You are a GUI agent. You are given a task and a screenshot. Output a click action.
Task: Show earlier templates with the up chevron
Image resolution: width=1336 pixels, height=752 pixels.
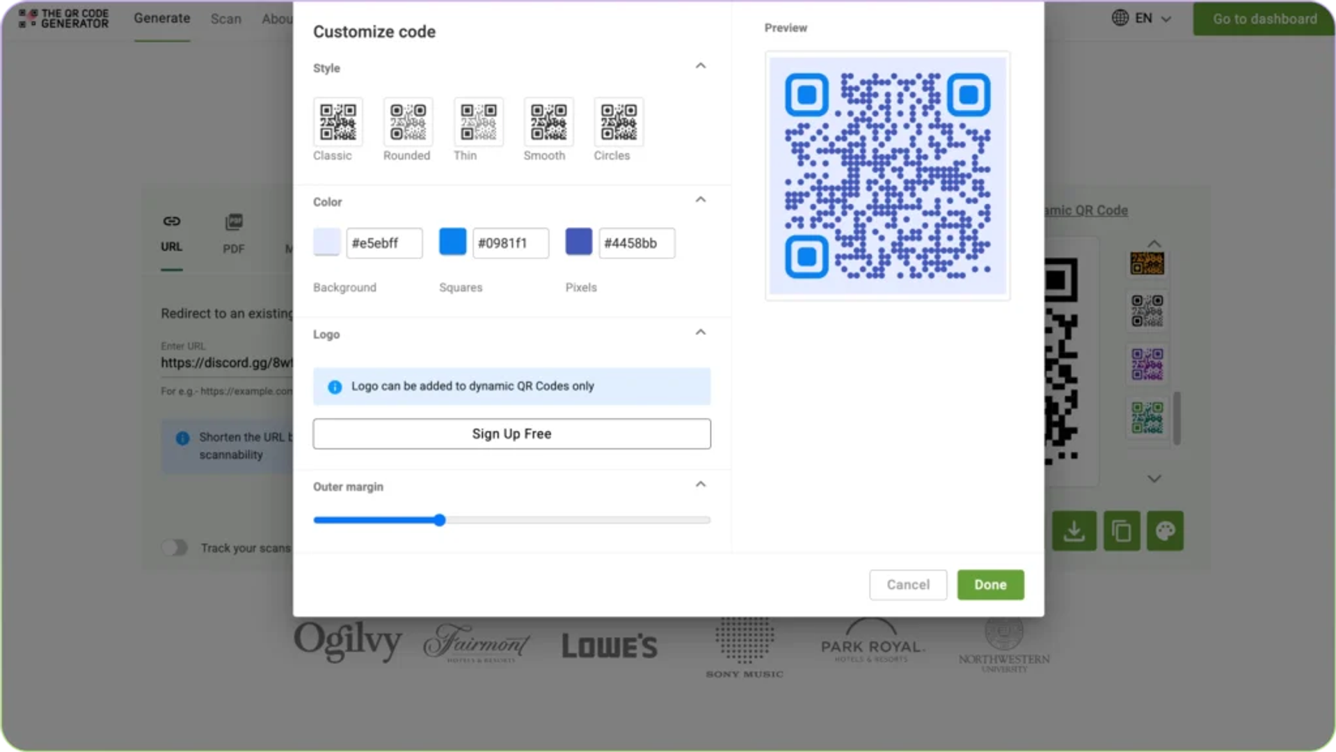[1154, 244]
